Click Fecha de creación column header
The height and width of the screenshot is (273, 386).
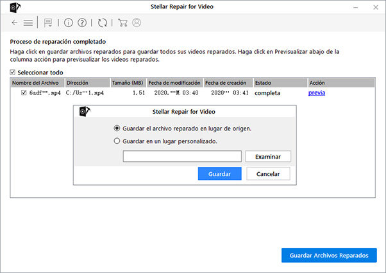[x=228, y=83]
